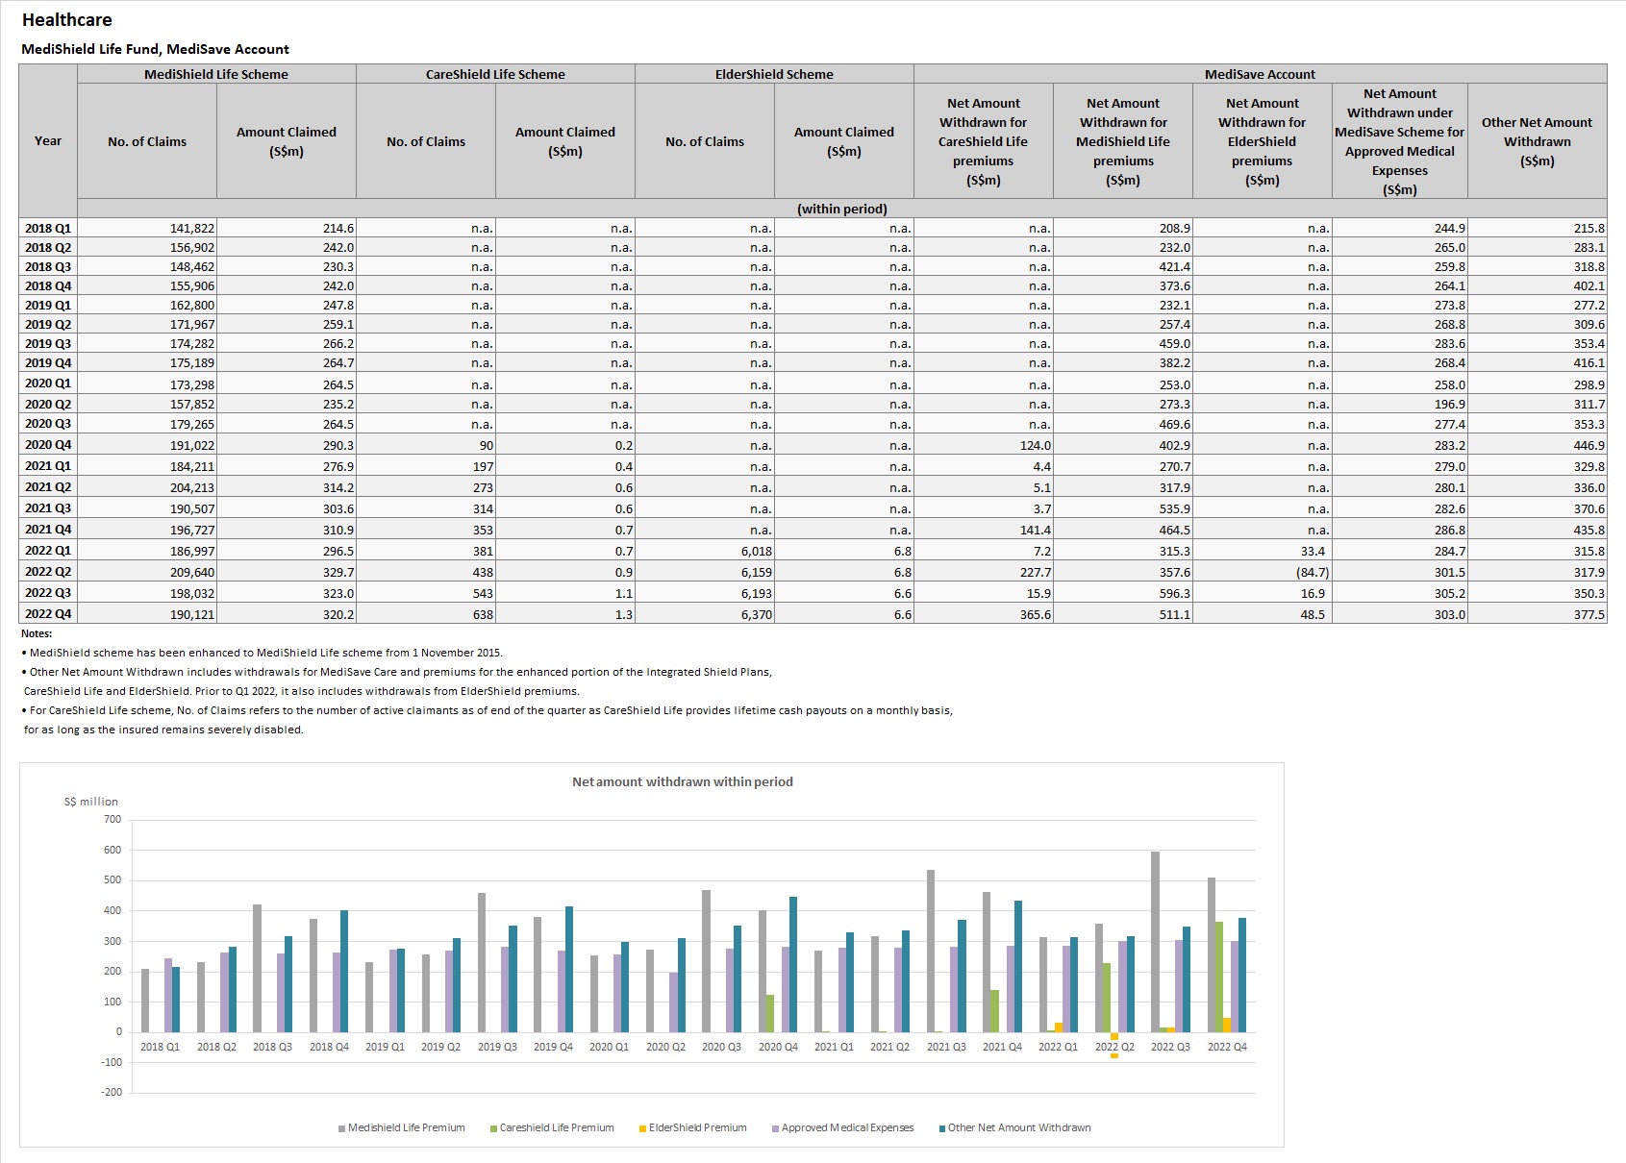Click the Healthcare page title
1626x1163 pixels.
67,20
